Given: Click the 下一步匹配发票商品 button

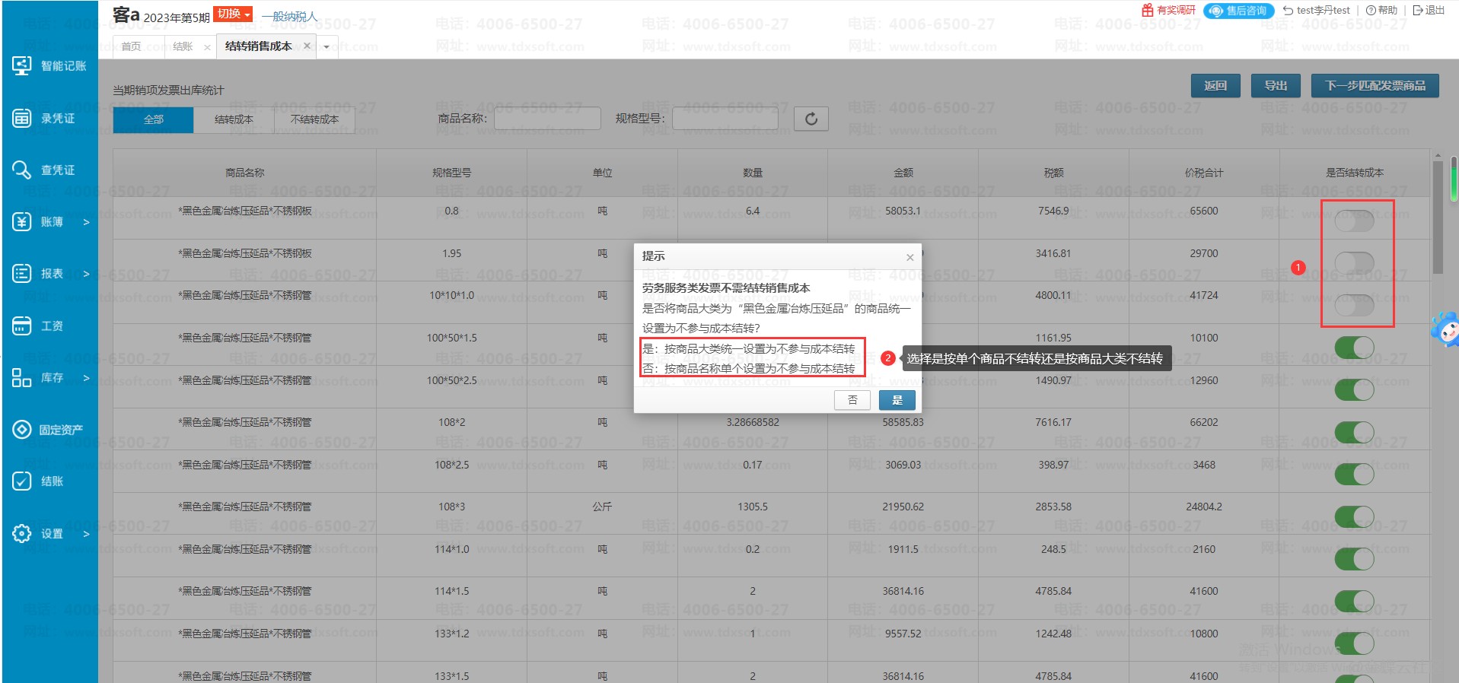Looking at the screenshot, I should tap(1375, 86).
